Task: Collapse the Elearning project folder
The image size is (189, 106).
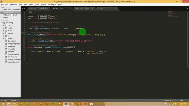Action: pos(2,23)
